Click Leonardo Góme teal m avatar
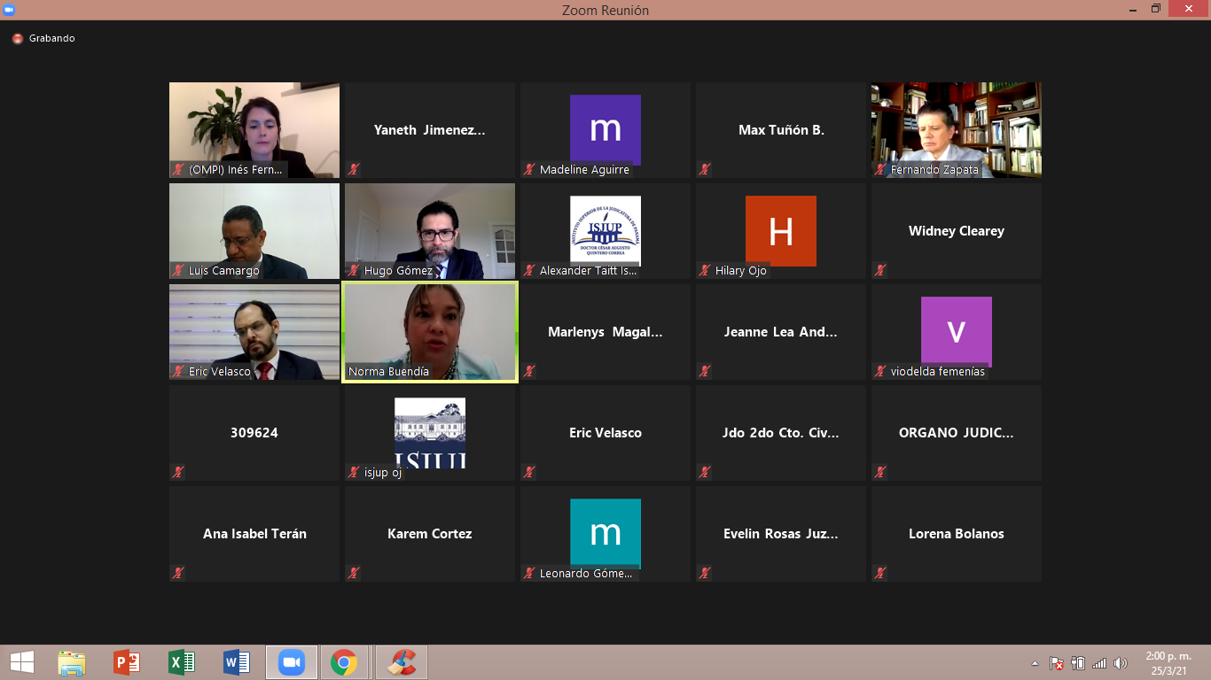 [x=605, y=533]
